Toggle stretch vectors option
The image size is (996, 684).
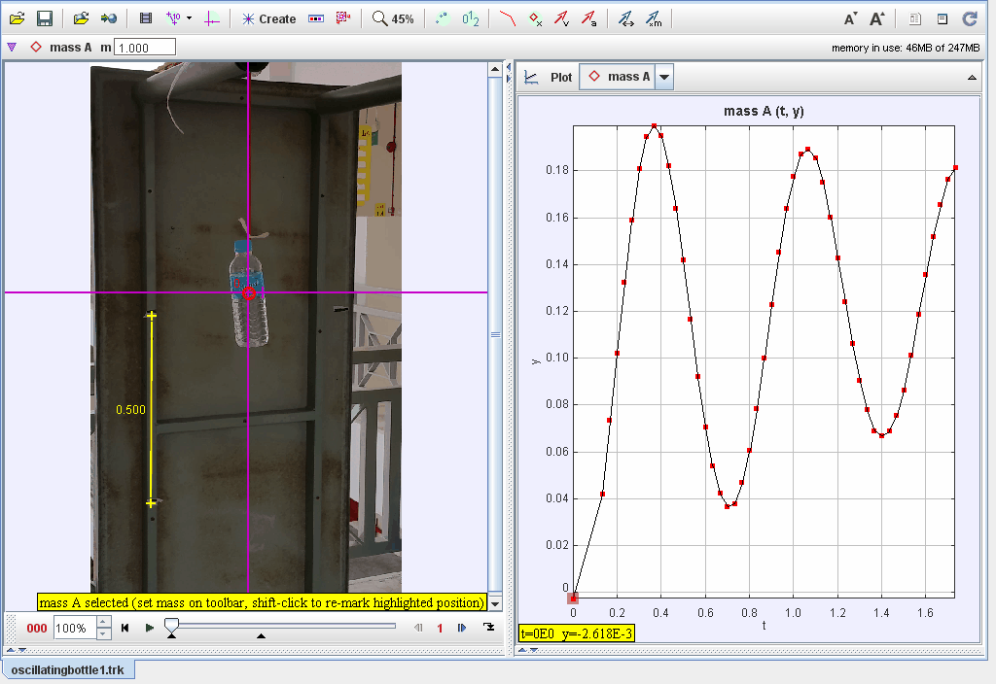(x=626, y=18)
